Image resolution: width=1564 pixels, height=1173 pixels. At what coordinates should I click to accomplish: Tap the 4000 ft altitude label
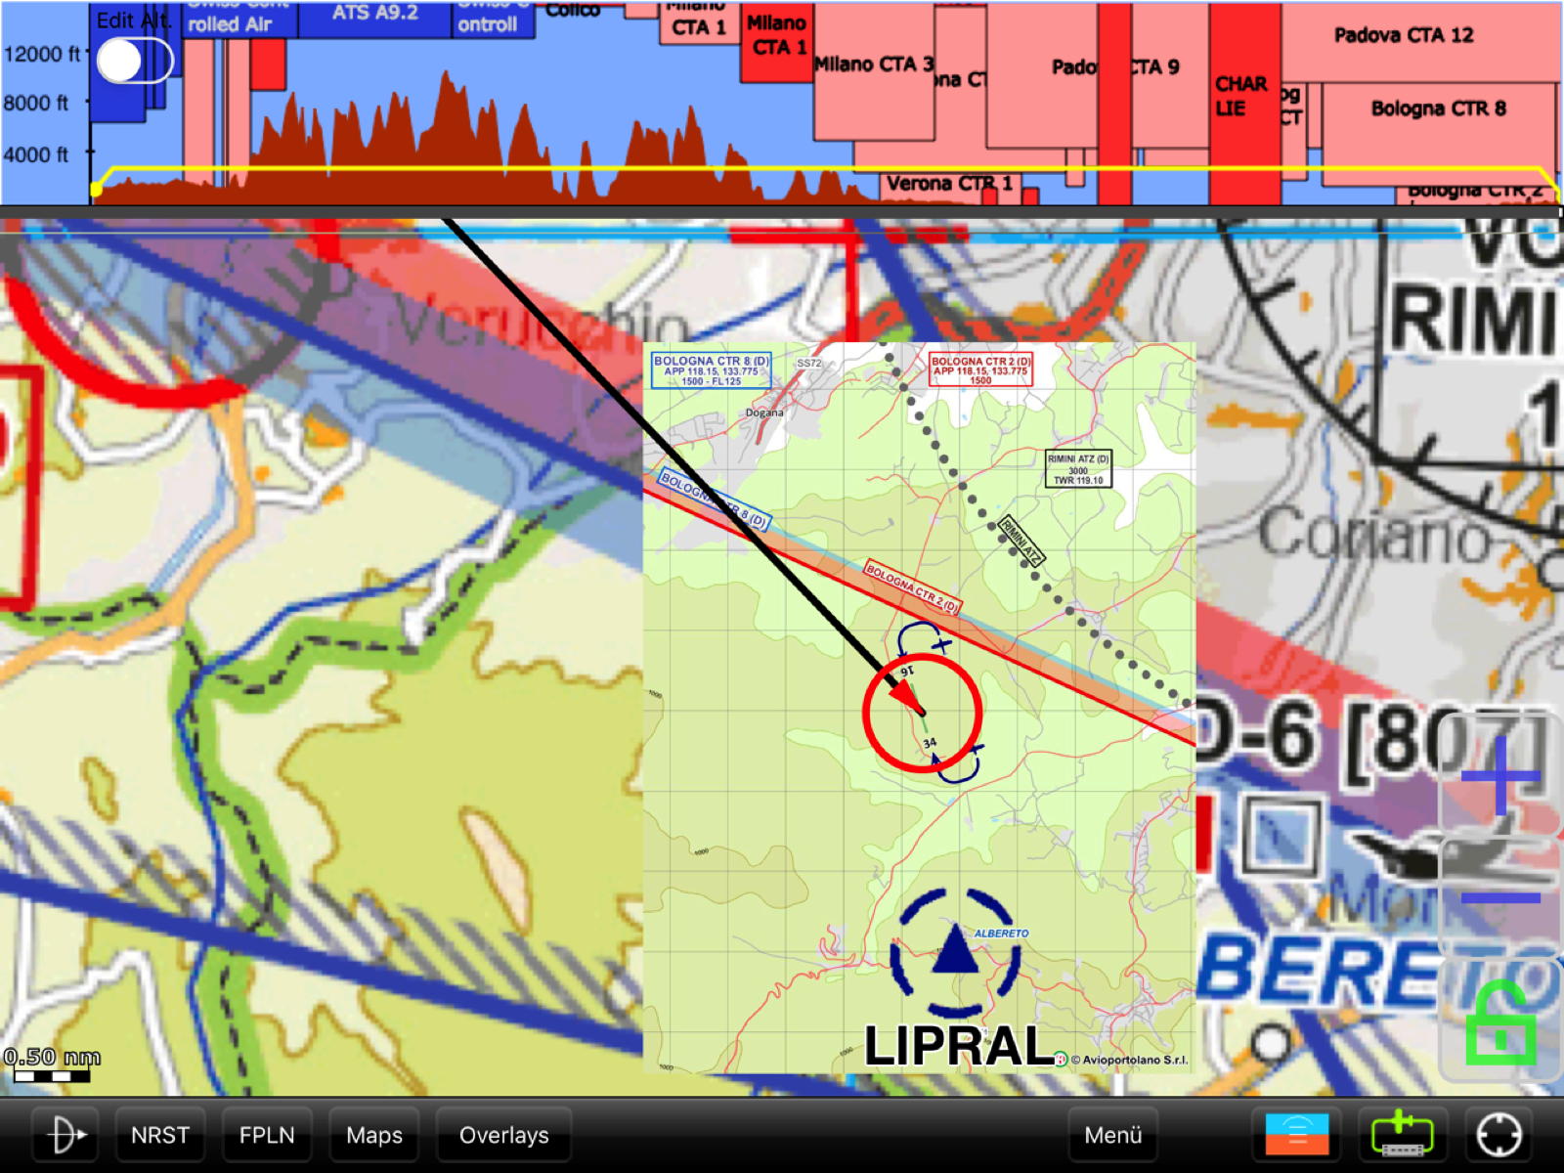tap(36, 154)
